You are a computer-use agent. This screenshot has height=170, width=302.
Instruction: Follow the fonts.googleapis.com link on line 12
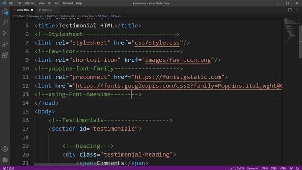(x=179, y=86)
